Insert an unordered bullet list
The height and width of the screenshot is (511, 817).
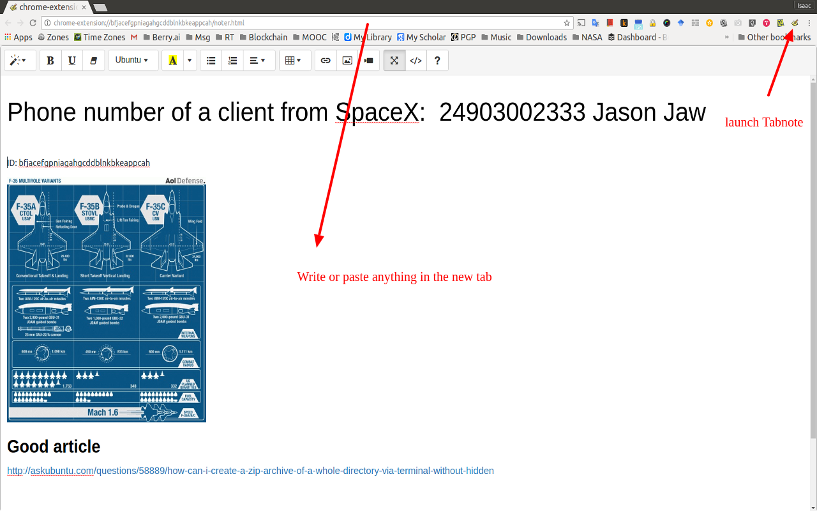coord(211,61)
